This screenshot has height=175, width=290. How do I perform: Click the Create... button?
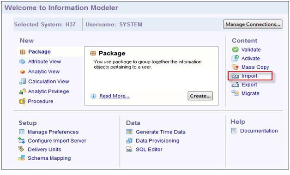click(x=200, y=96)
